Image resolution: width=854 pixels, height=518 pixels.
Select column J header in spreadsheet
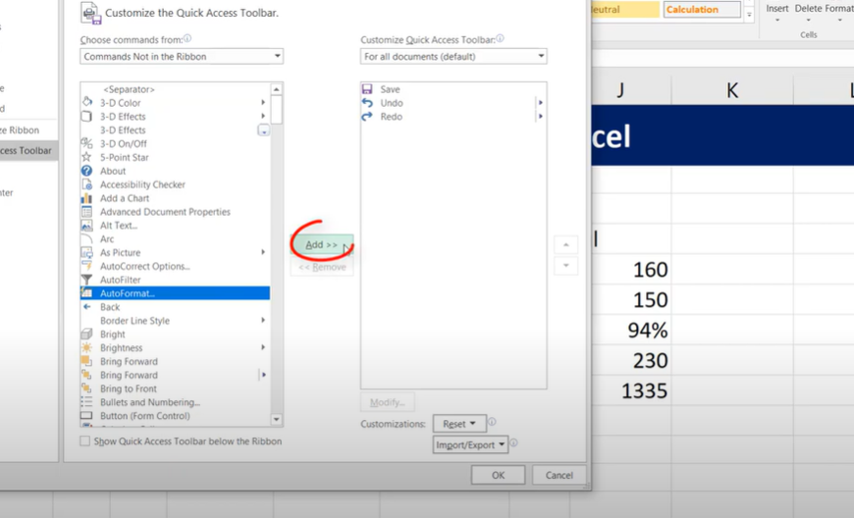631,90
